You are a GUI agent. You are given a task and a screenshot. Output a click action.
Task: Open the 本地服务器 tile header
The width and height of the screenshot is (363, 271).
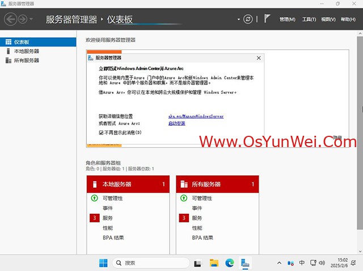(x=128, y=184)
